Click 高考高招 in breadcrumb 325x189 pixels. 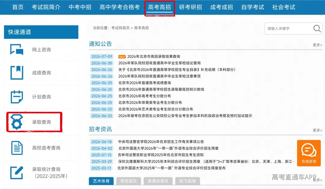pyautogui.click(x=141, y=28)
